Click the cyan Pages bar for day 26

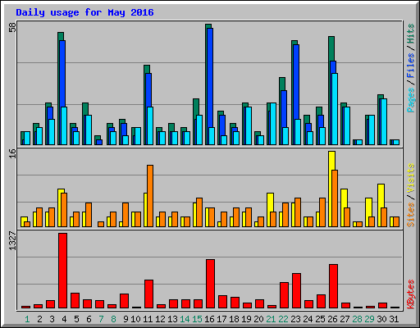335,109
